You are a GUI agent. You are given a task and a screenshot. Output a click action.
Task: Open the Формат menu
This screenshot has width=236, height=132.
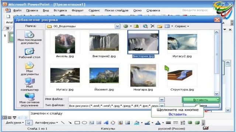[77, 10]
